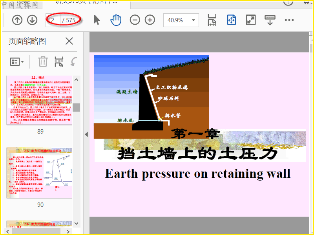Select the partially visible 2.3 section thumbnail
This screenshot has width=314, height=235.
39,224
